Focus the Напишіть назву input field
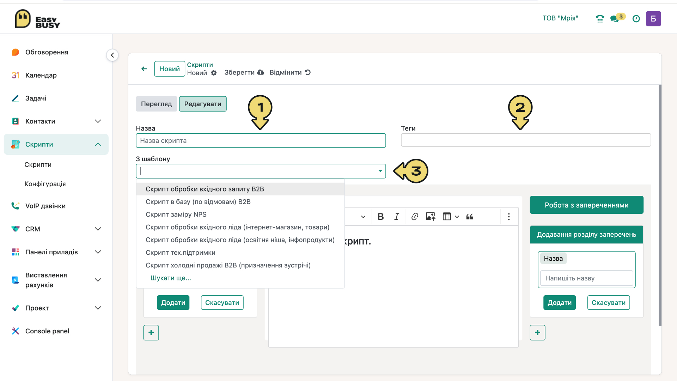This screenshot has height=381, width=677. [587, 278]
